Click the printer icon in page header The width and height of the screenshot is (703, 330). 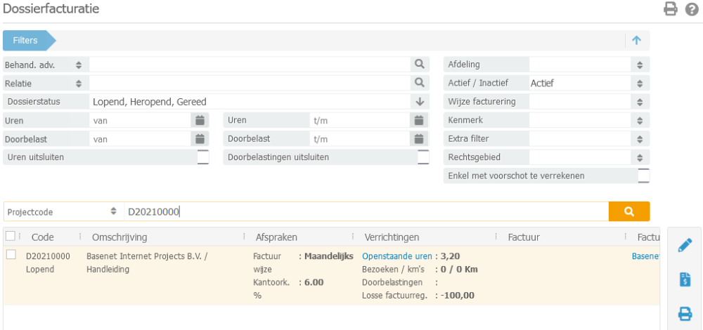coord(671,9)
